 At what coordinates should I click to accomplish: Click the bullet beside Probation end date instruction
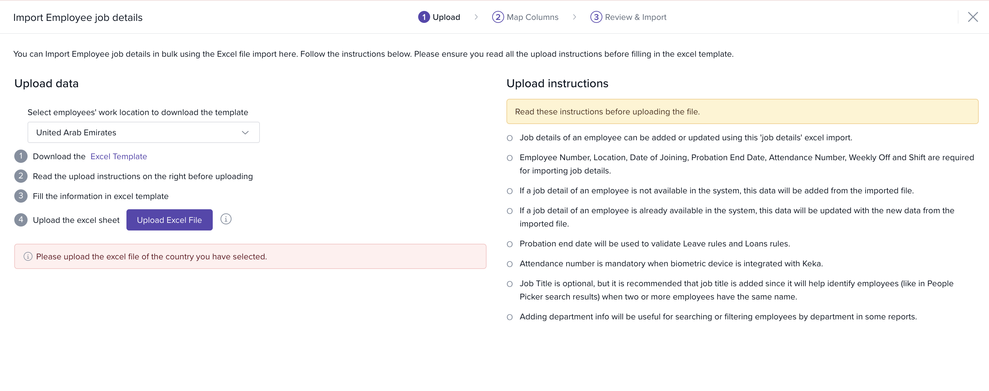(x=509, y=244)
